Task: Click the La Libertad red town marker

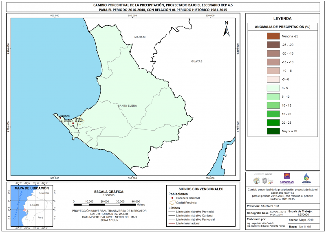Action: tap(73, 123)
